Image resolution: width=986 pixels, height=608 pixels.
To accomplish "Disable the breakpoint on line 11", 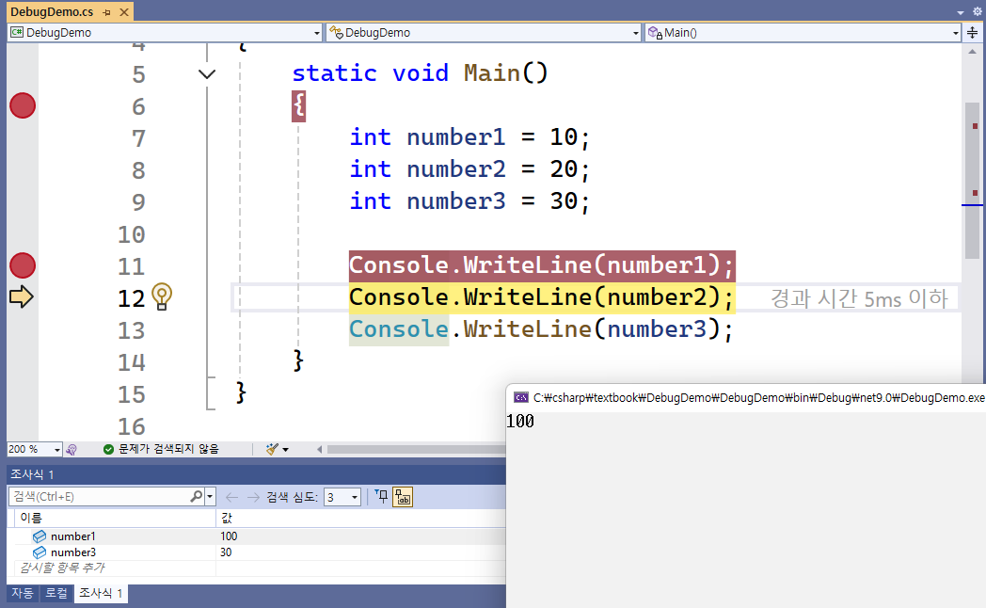I will click(23, 266).
